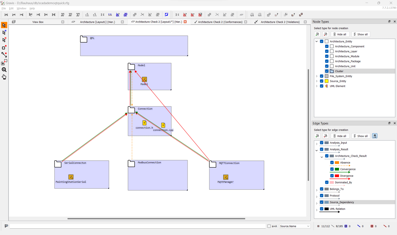The height and width of the screenshot is (235, 397).
Task: Click the connection.h file node icon
Action: point(144,123)
